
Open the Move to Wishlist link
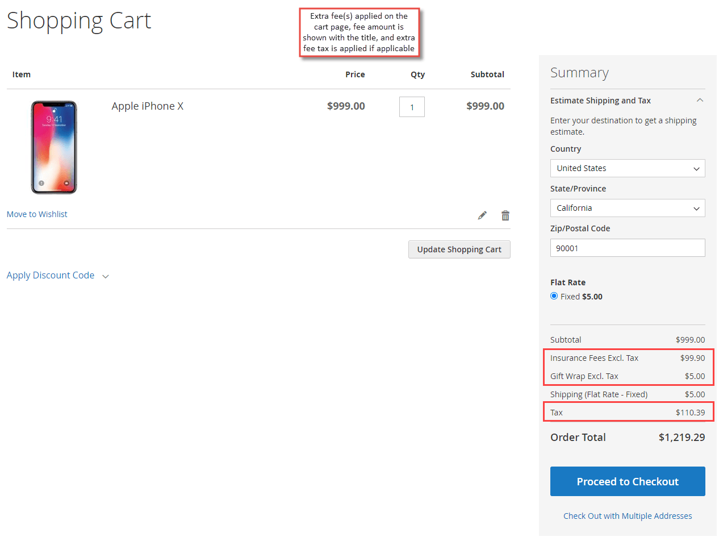pyautogui.click(x=37, y=214)
